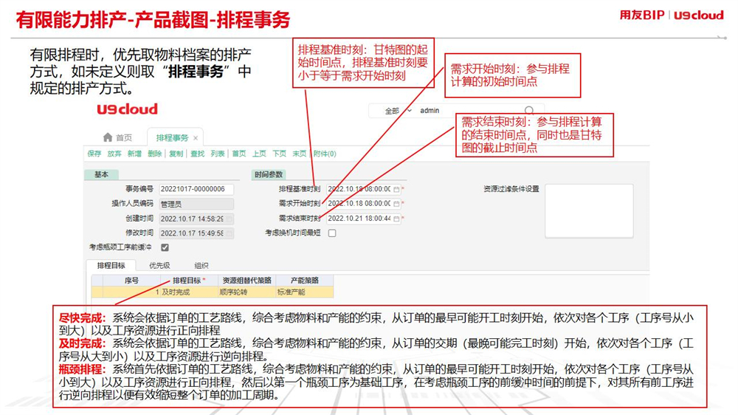Image resolution: width=738 pixels, height=415 pixels.
Task: Click 列表 in the toolbar
Action: click(x=218, y=154)
